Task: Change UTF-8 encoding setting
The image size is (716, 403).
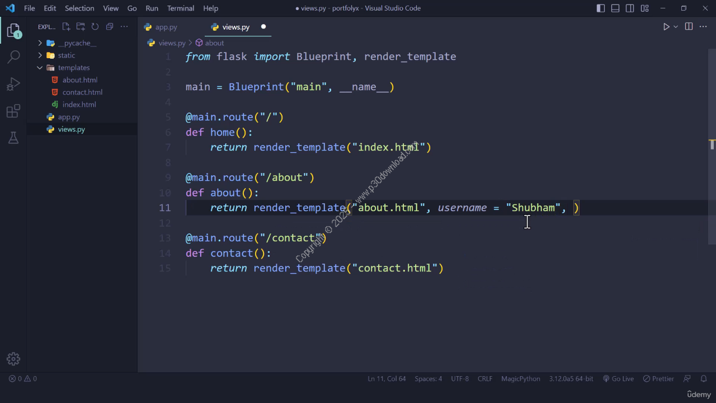Action: [x=460, y=379]
